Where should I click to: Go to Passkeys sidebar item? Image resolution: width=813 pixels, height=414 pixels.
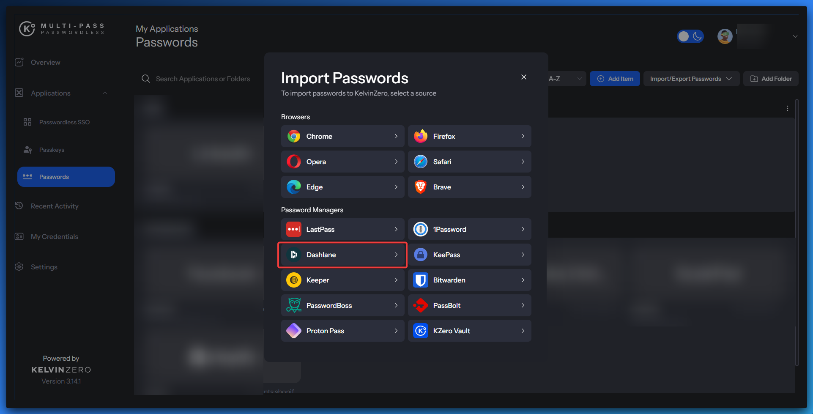click(52, 150)
